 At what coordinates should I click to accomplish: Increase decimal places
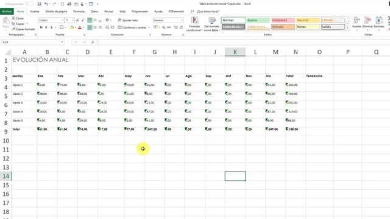(x=176, y=27)
